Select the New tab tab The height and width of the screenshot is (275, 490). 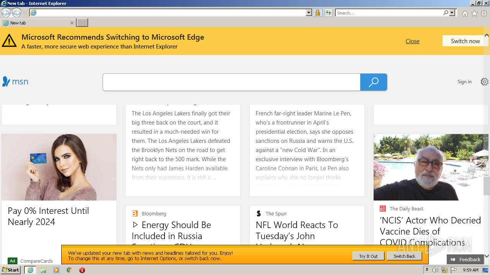(x=38, y=23)
